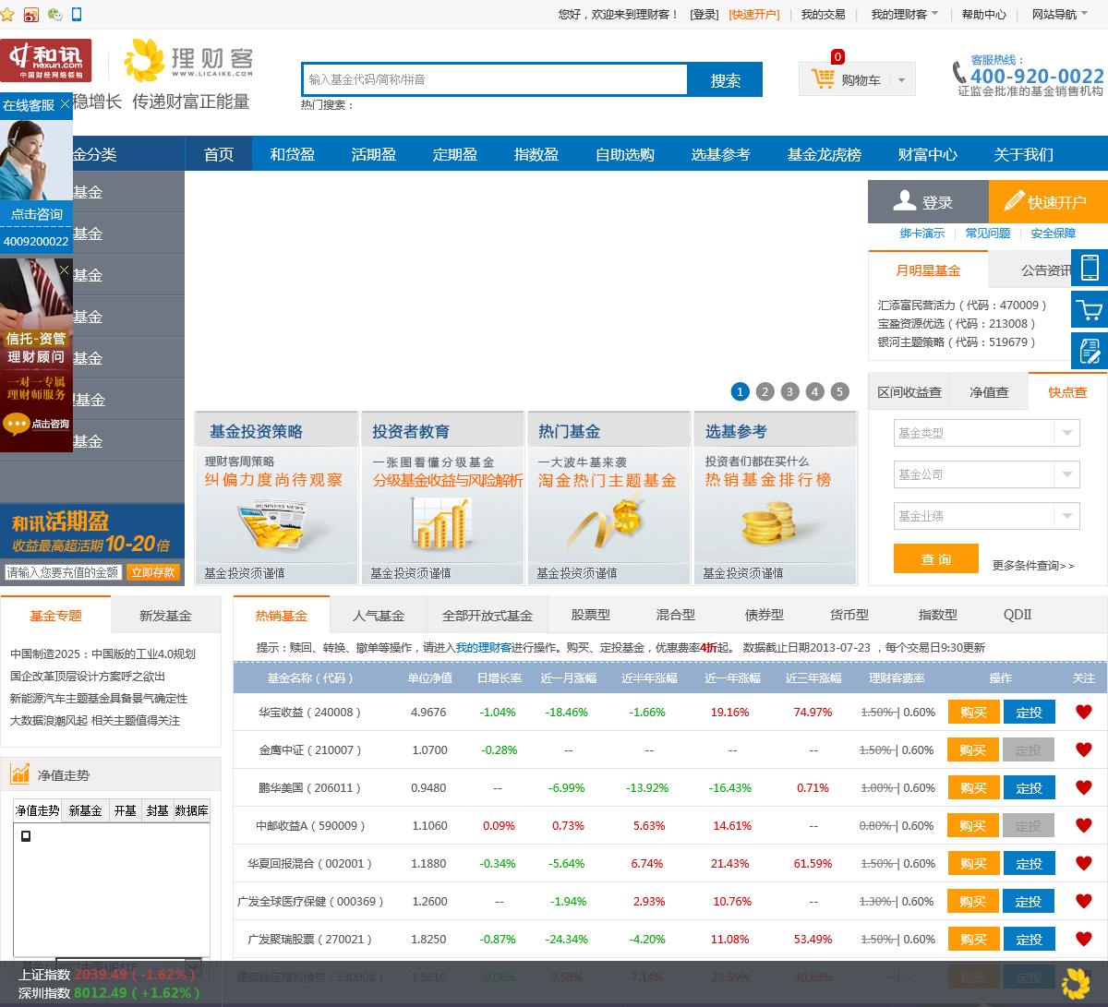This screenshot has width=1108, height=1007.
Task: Click the 点击咨询 chat bubble icon
Action: tap(17, 424)
